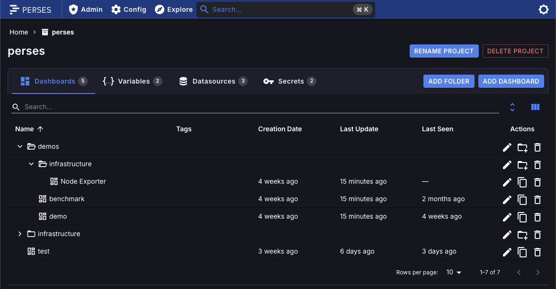Duplicate the test dashboard

522,252
